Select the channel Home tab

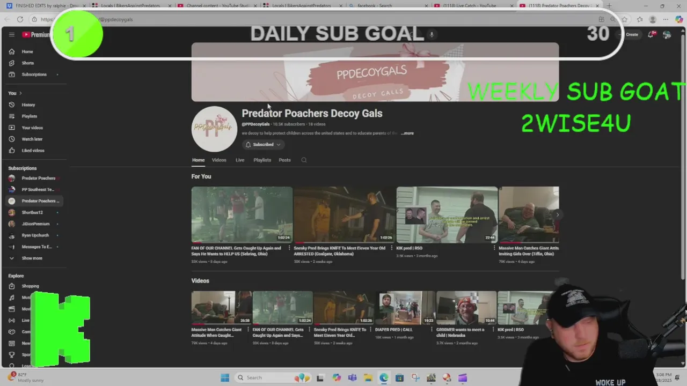point(198,160)
